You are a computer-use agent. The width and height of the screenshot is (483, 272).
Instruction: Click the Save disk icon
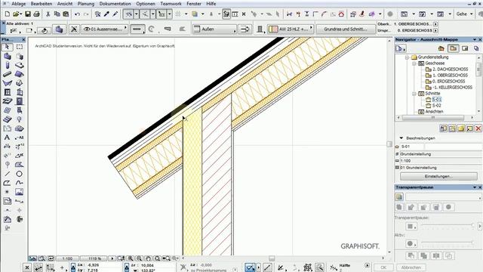(x=28, y=14)
